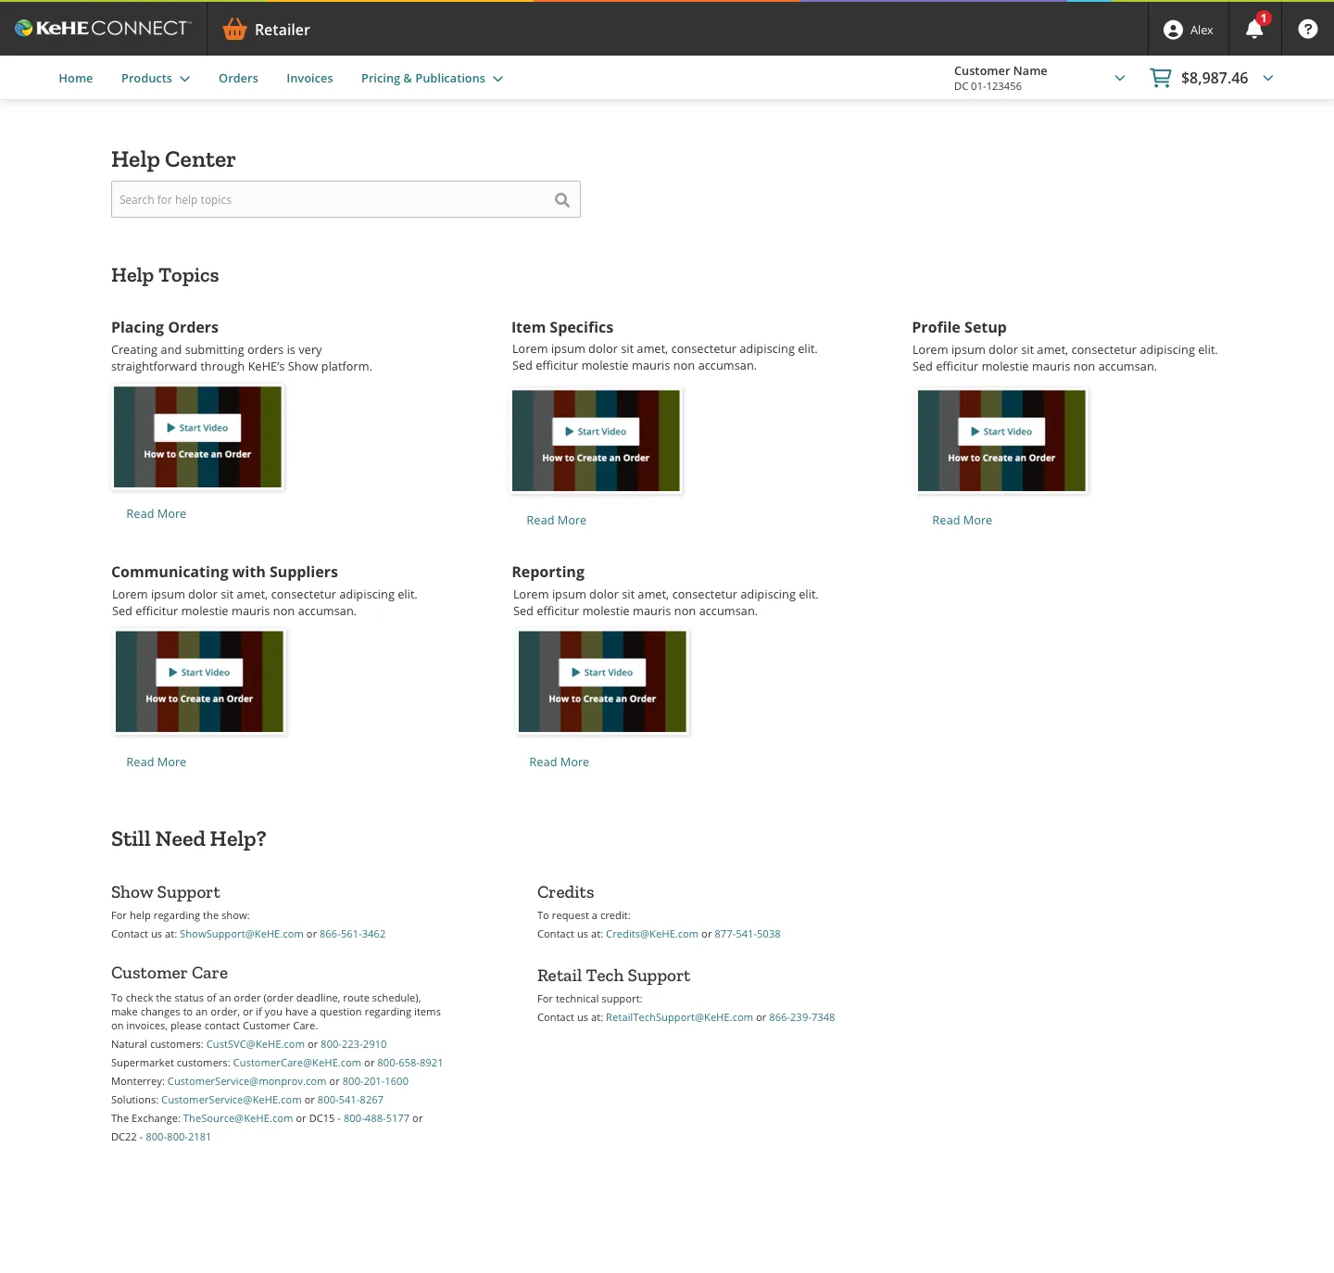Click the KeHE Connect logo
This screenshot has height=1273, width=1334.
[x=103, y=29]
